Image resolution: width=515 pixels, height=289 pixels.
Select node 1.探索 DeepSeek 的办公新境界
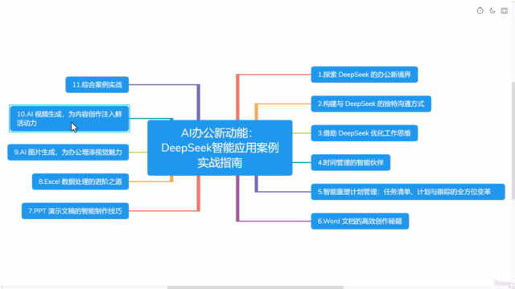[x=365, y=75]
